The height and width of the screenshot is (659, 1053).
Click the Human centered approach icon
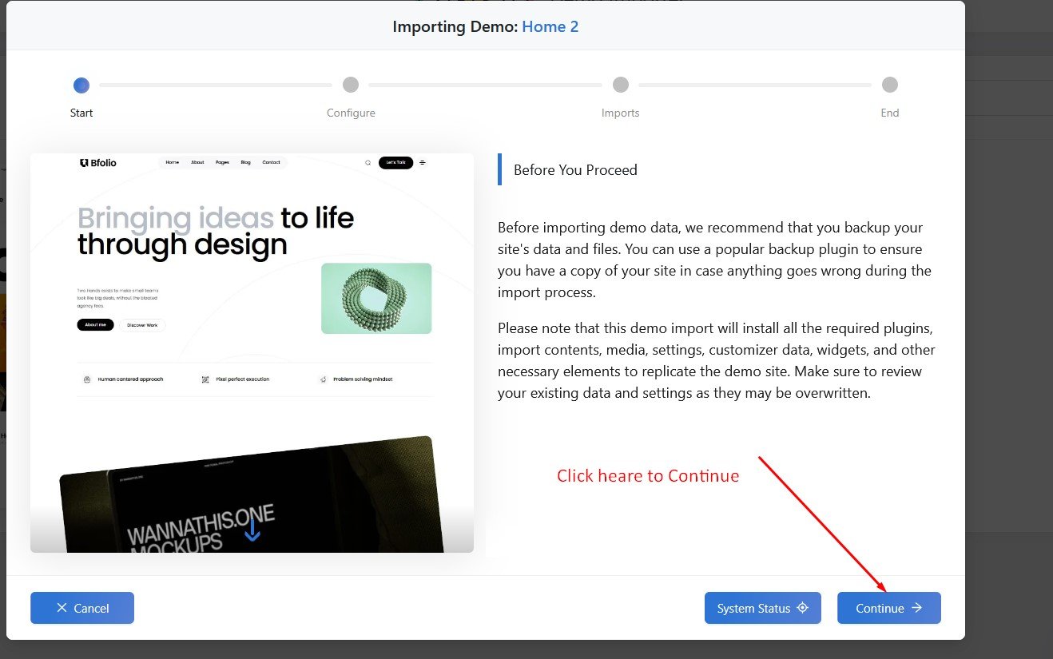86,379
